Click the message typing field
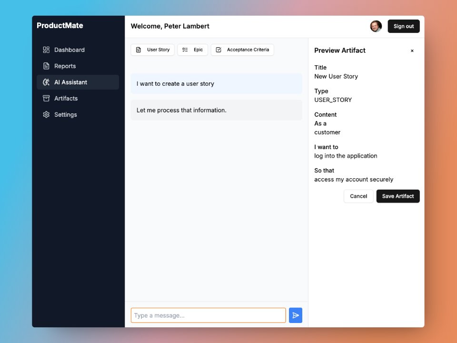457x343 pixels. (x=208, y=315)
